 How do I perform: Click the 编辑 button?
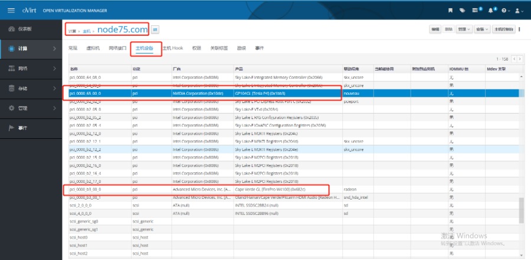435,29
